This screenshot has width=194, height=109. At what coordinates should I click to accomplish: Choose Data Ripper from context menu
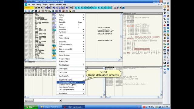tap(71, 72)
